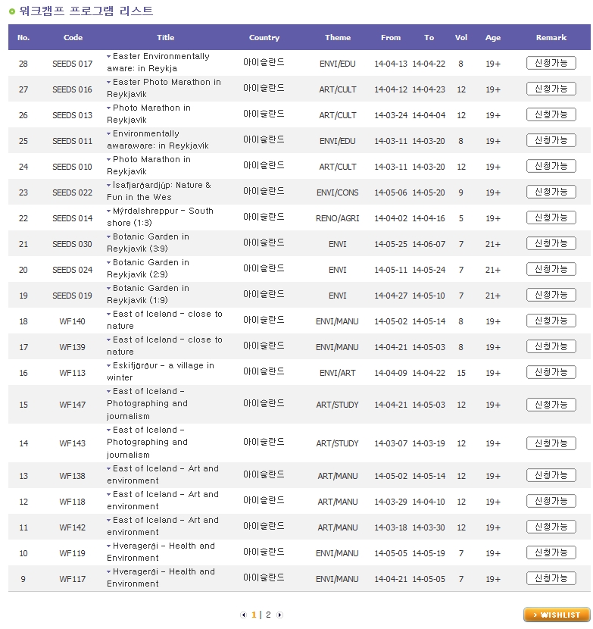This screenshot has width=593, height=629.
Task: Expand Easter Photo Marathon in Reykjavik title
Action: [109, 83]
